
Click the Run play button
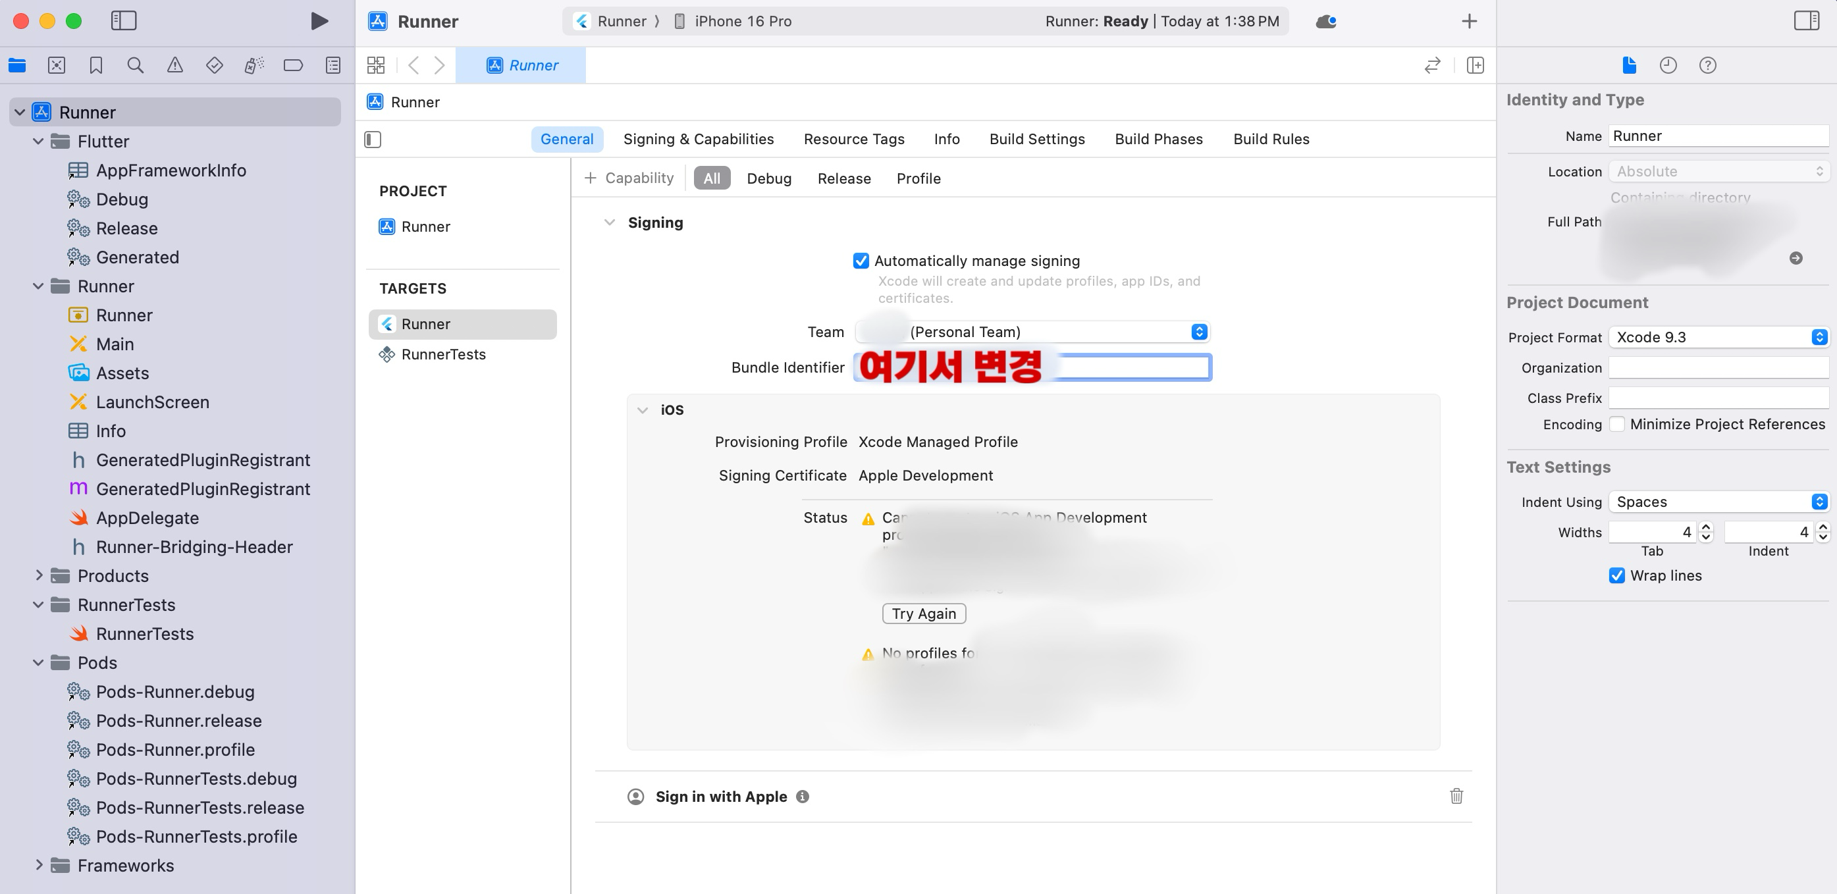coord(319,21)
